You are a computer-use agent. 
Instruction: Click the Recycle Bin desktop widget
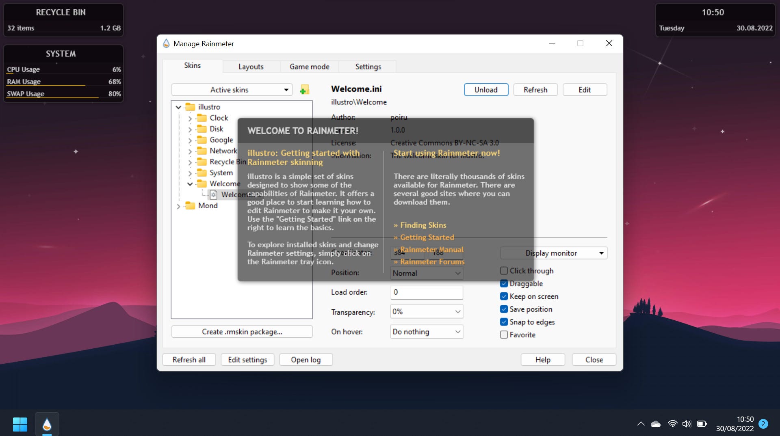63,20
